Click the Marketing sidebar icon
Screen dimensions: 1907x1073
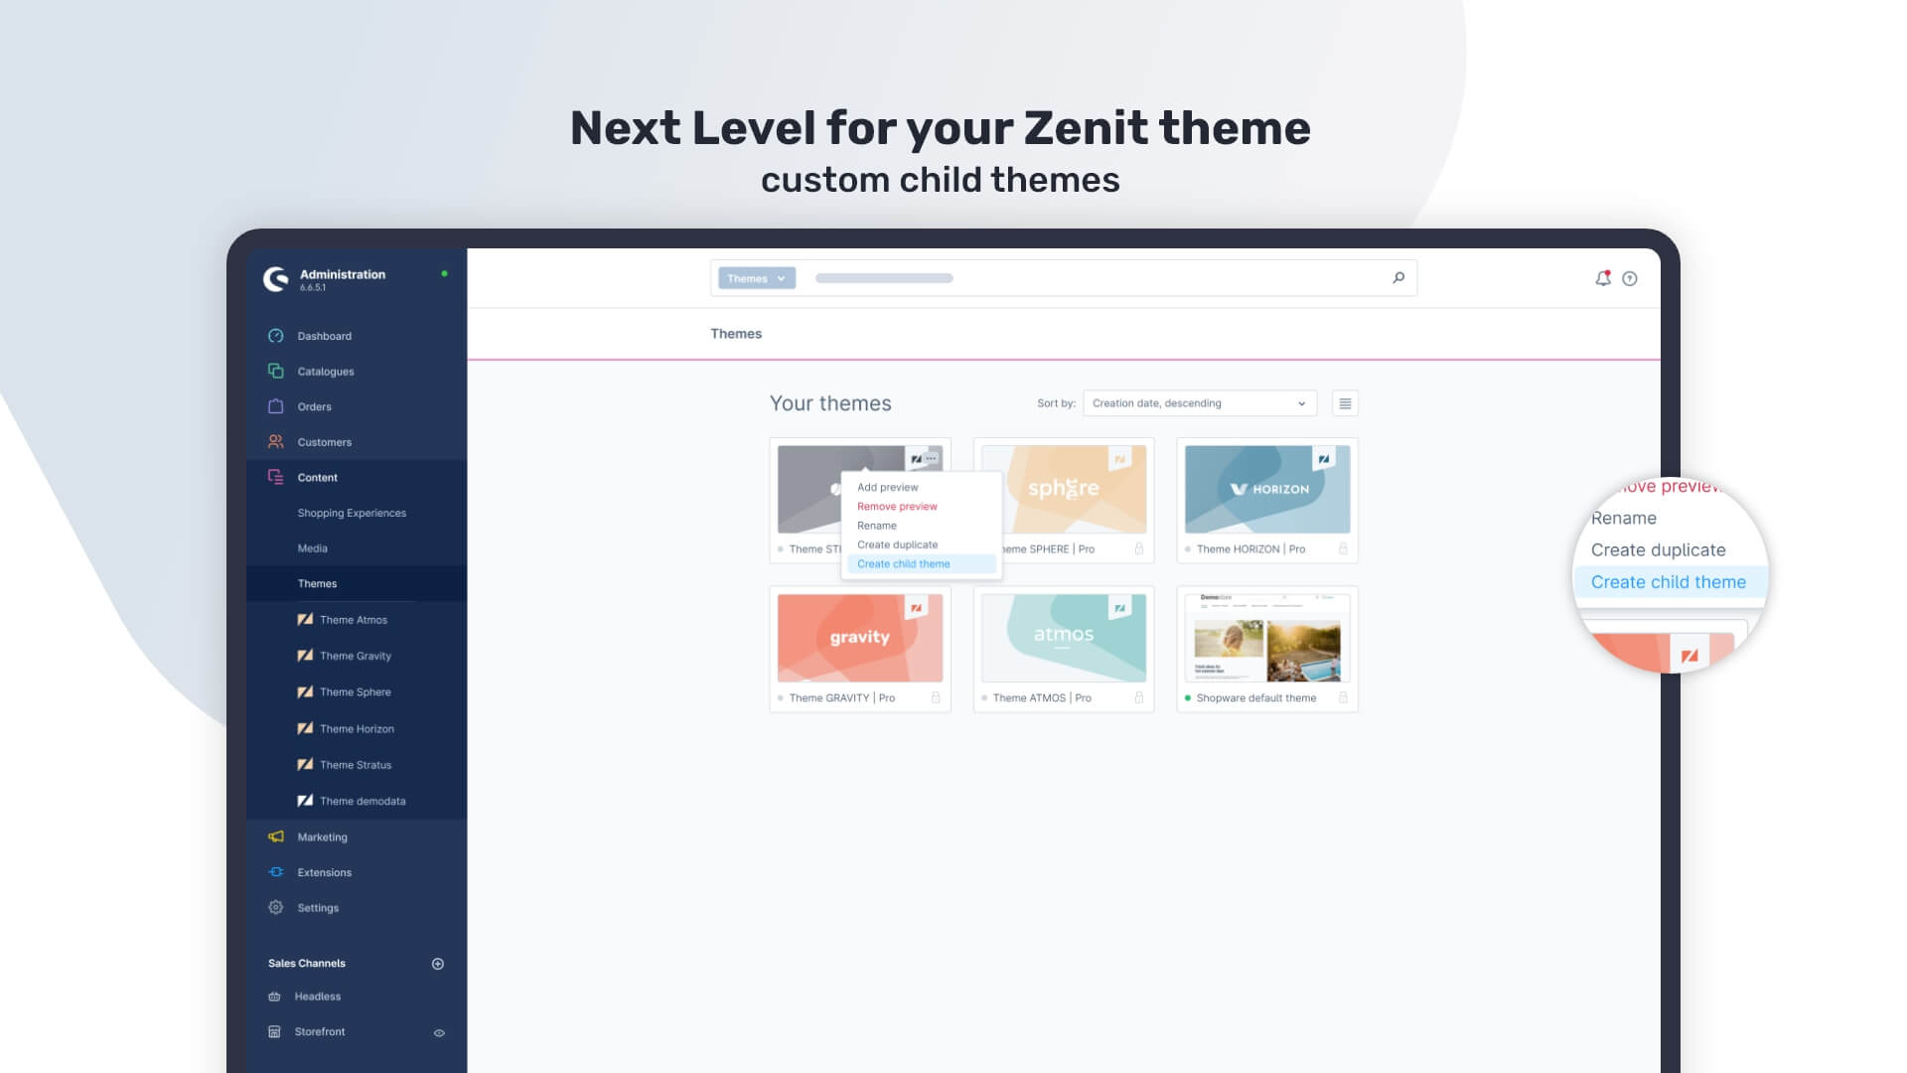(x=275, y=836)
